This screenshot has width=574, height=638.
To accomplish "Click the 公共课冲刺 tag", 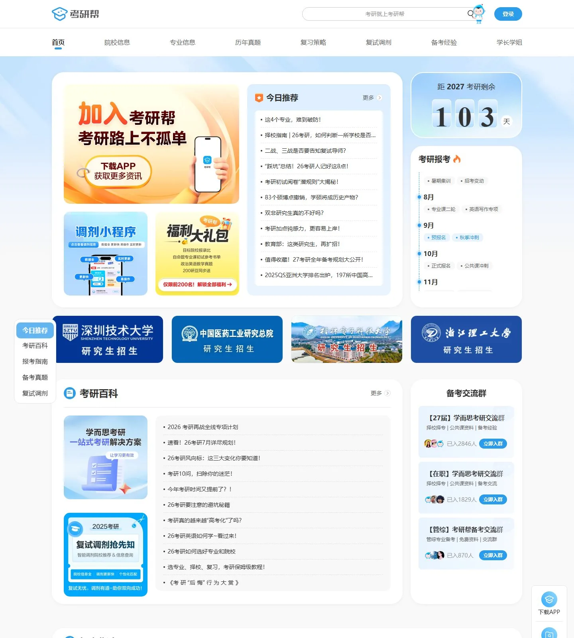I will tap(474, 266).
